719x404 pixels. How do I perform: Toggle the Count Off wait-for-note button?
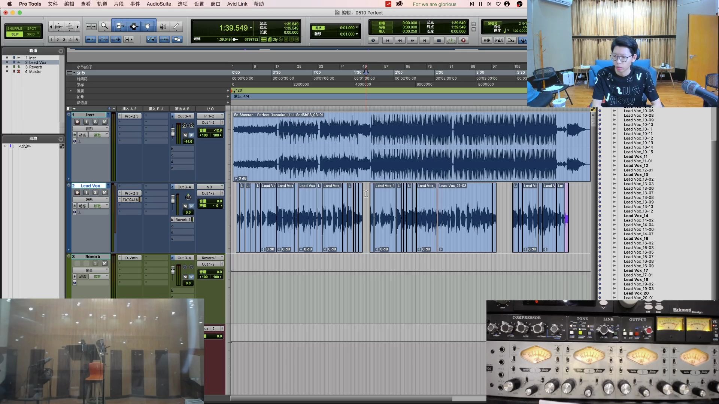tap(486, 40)
